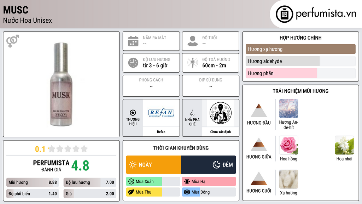Click the Mùa Hạ season bar
362x204 pixels.
(209, 182)
